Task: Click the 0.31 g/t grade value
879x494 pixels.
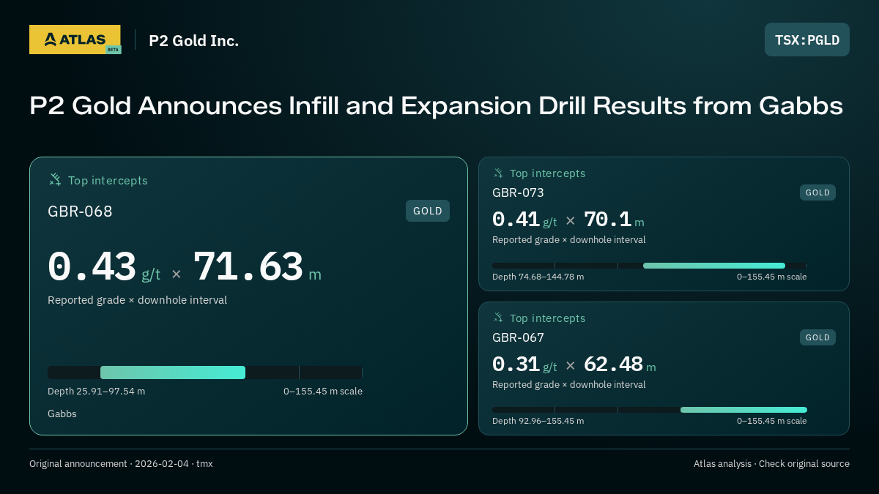Action: [x=524, y=364]
